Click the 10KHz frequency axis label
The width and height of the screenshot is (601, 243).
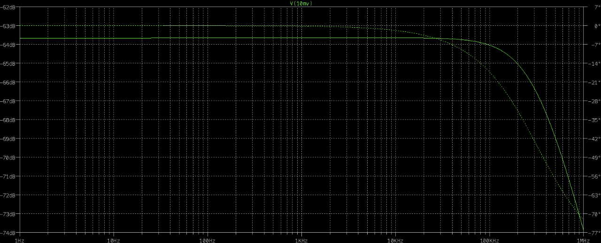point(395,240)
